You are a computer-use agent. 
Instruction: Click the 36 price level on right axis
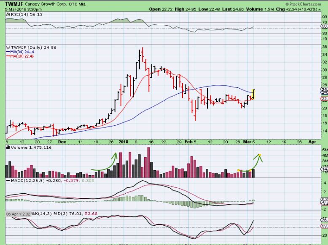pos(325,47)
